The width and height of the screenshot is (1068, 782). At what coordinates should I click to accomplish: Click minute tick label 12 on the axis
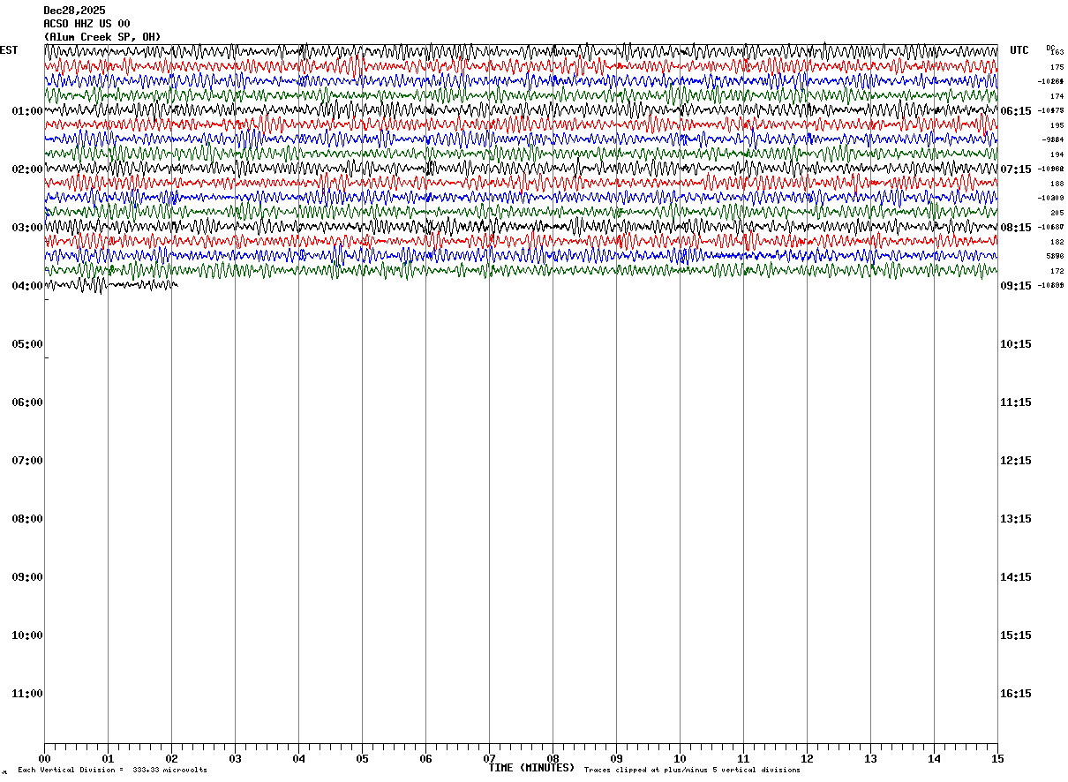tap(807, 758)
